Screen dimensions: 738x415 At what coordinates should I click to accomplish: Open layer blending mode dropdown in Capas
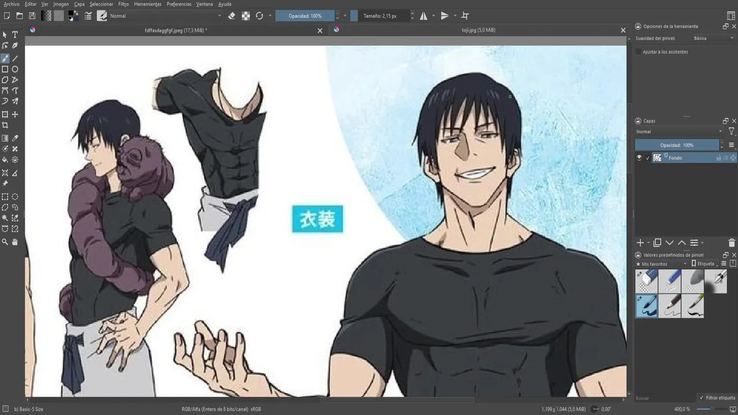point(679,131)
